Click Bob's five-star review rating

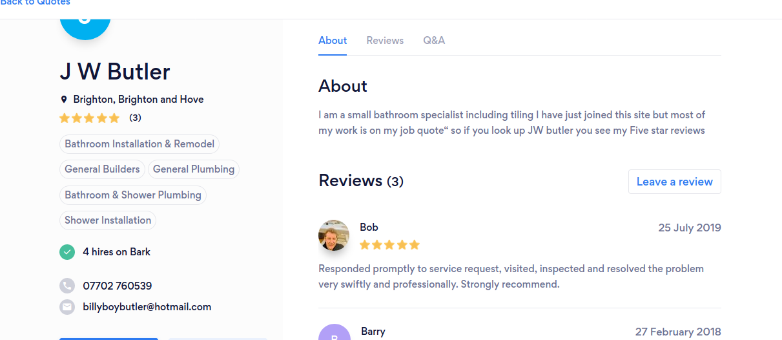(x=389, y=245)
